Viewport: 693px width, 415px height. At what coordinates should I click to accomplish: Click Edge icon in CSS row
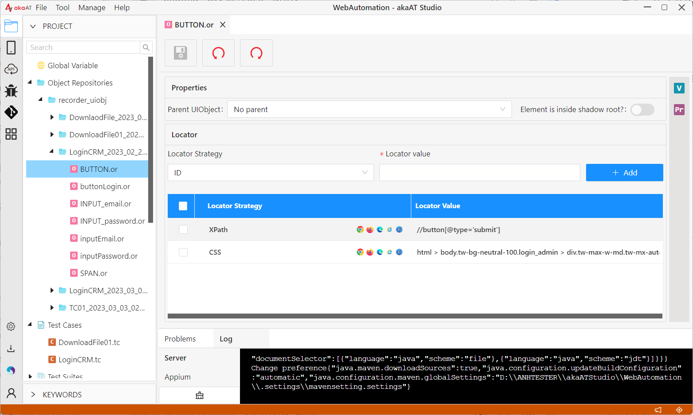pyautogui.click(x=380, y=252)
